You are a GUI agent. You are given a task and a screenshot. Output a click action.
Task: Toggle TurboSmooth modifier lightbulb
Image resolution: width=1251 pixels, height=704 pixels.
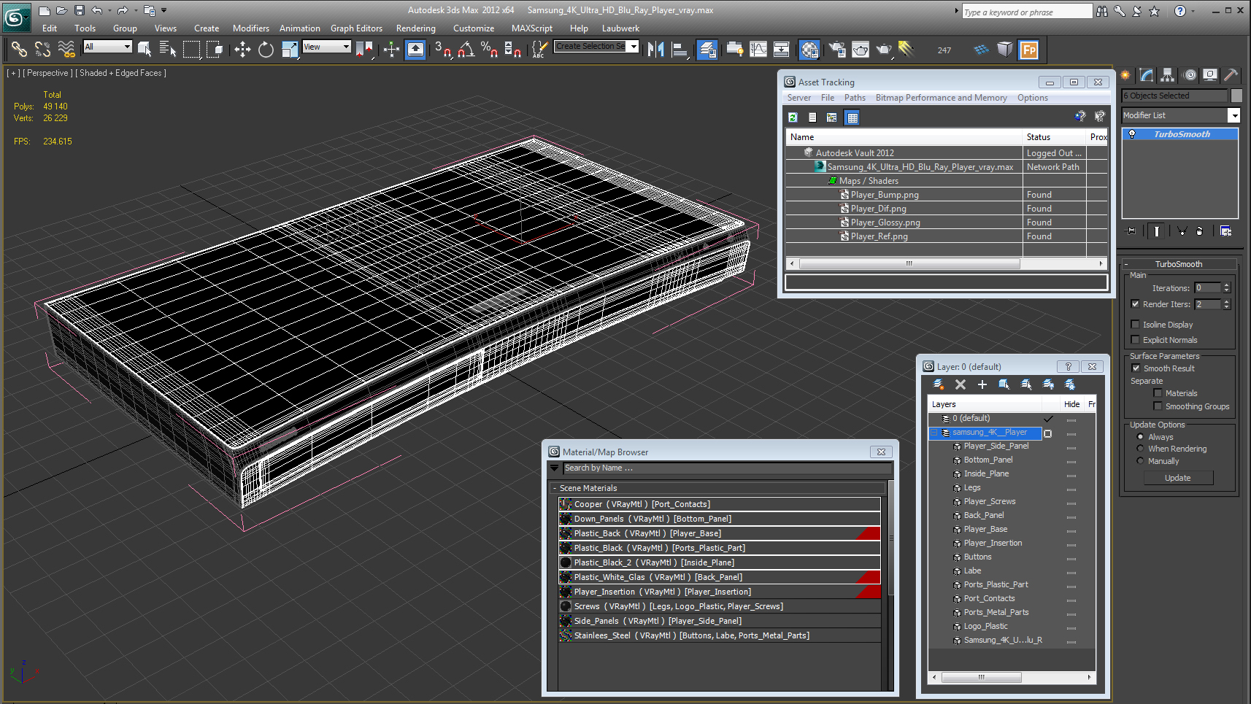click(x=1132, y=134)
